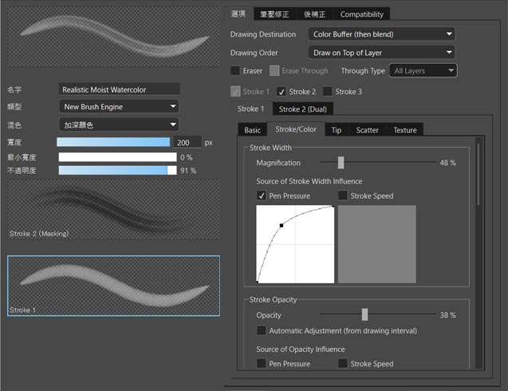The image size is (508, 391).
Task: Enable the Stroke 3 checkbox
Action: click(328, 92)
